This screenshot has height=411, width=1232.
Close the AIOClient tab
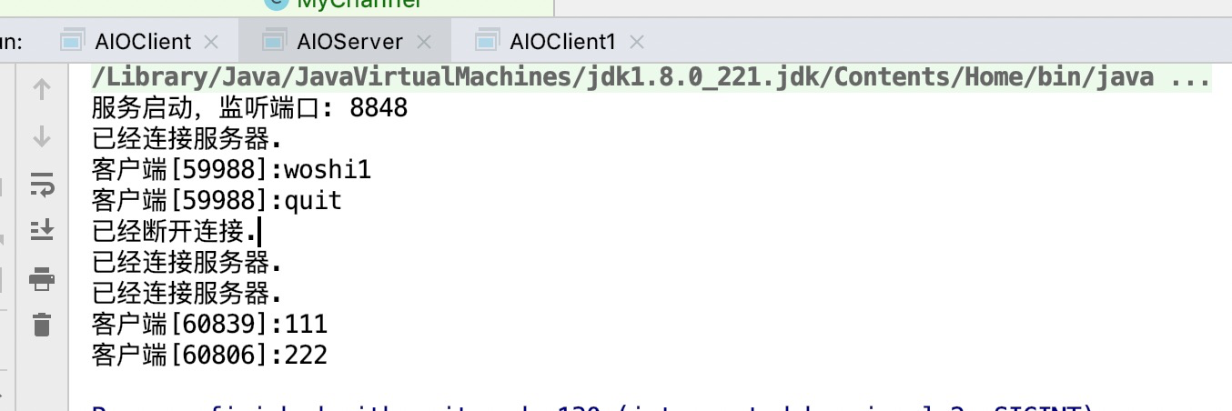click(212, 42)
